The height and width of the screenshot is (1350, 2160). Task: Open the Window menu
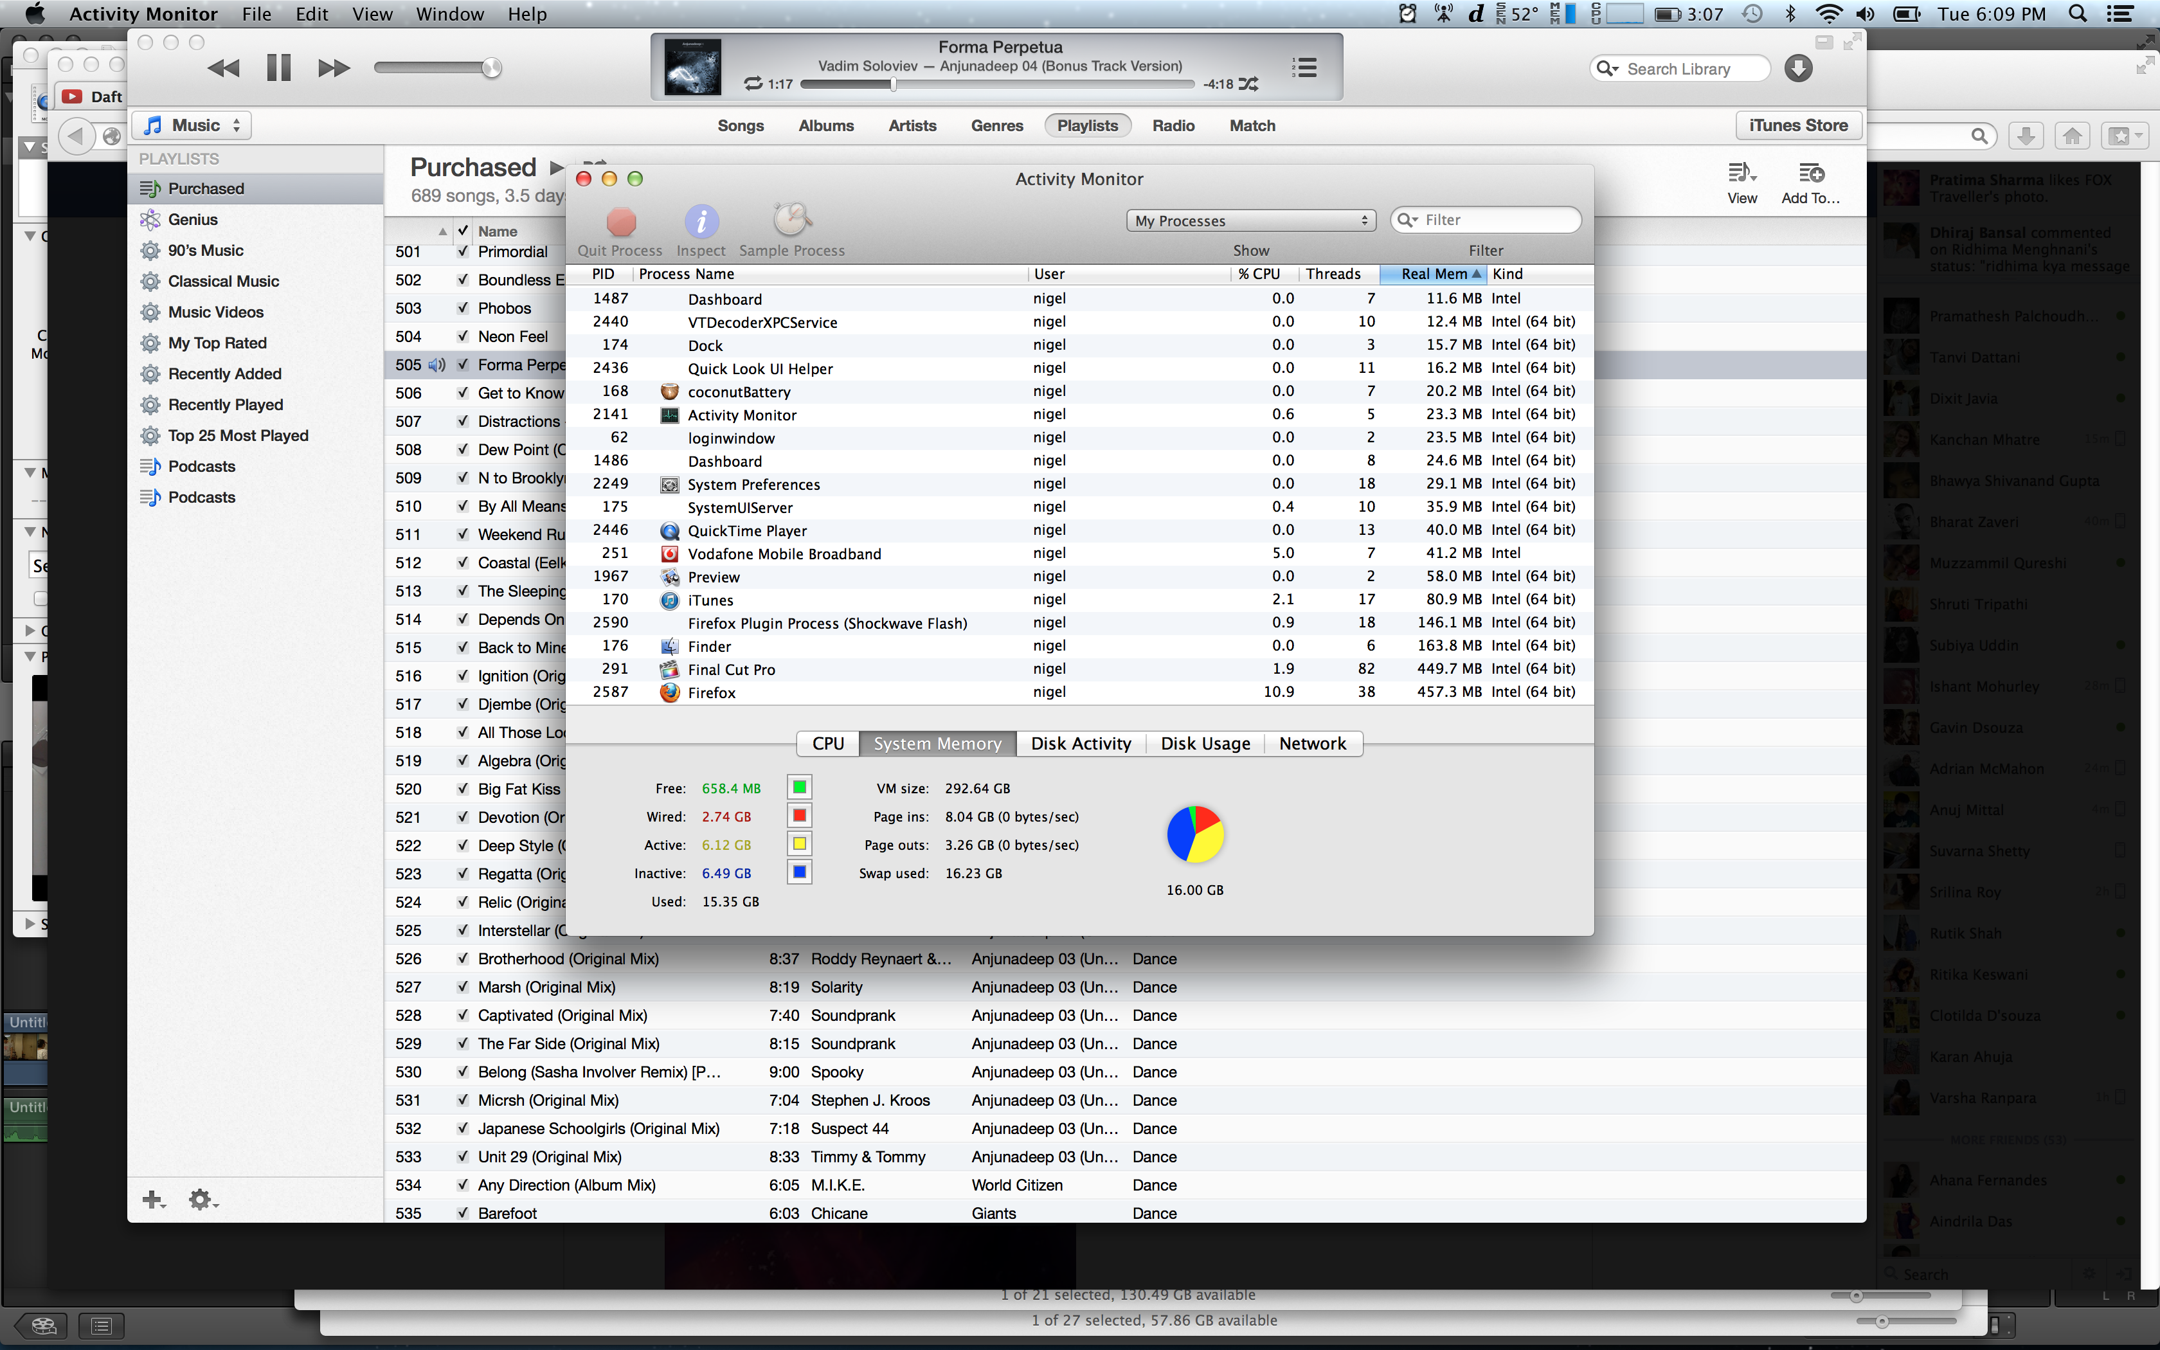click(x=450, y=14)
